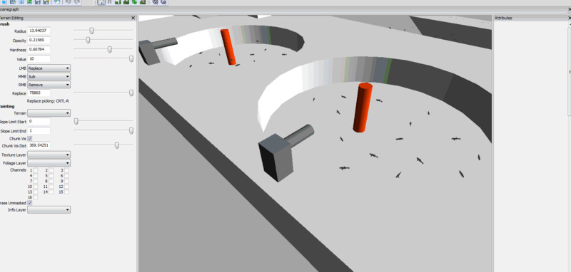
Task: Open the Info Layer dropdown
Action: (x=49, y=209)
